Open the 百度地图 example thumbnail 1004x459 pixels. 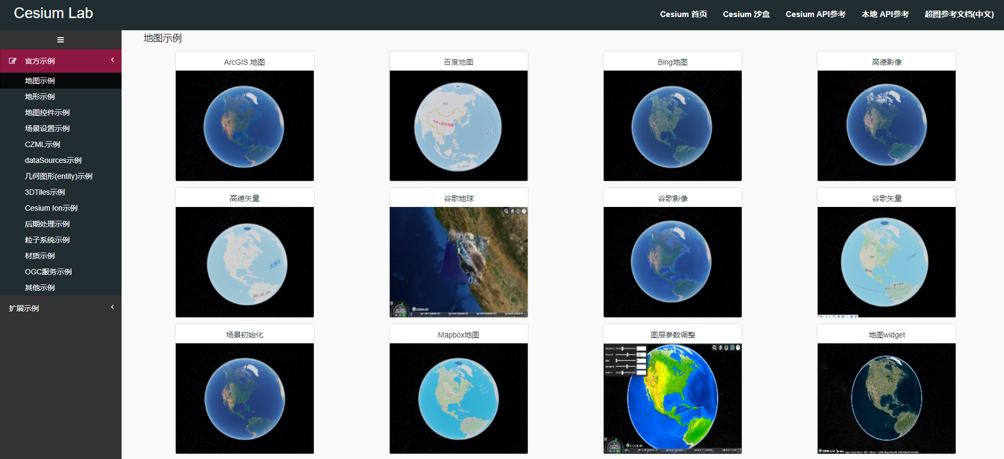459,126
